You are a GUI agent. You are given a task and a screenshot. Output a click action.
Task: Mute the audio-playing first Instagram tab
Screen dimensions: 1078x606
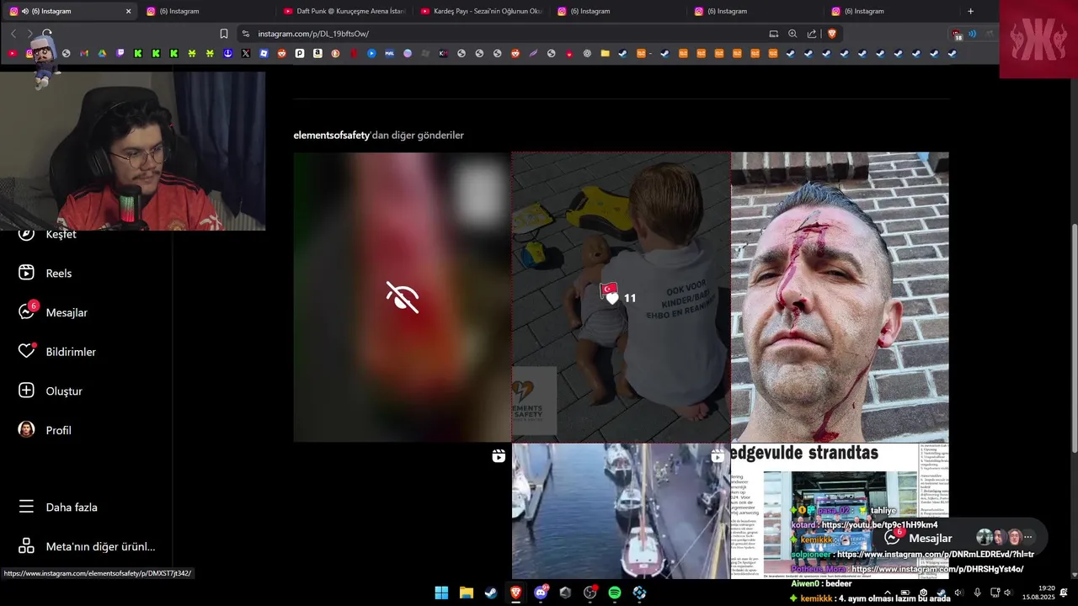[x=24, y=11]
